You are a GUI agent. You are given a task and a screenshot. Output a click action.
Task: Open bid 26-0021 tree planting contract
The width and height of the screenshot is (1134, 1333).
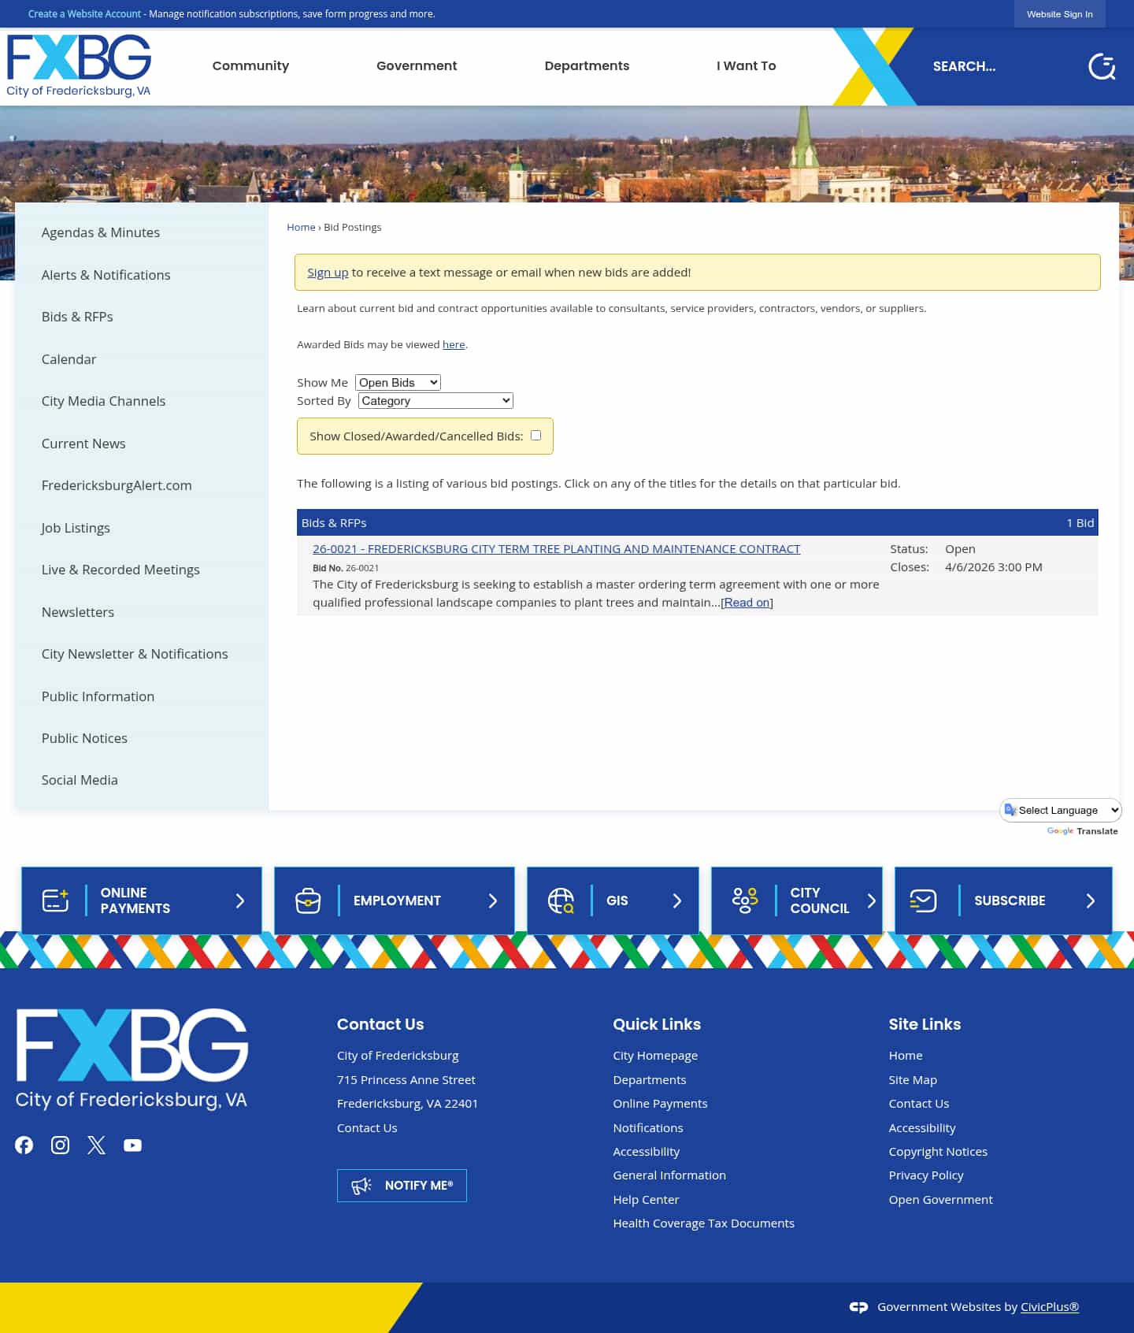556,549
